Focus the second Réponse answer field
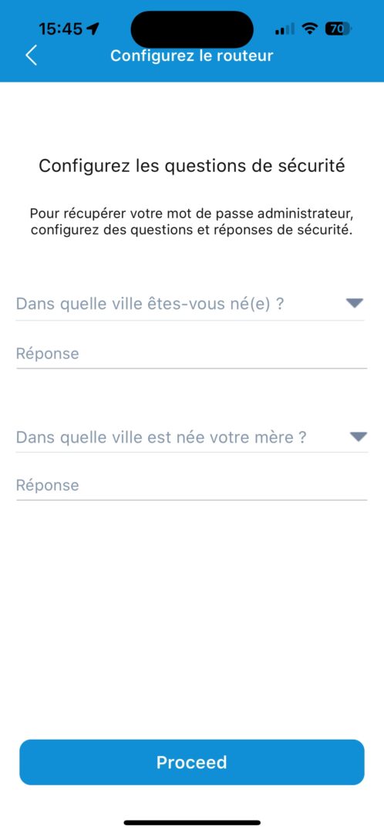Viewport: 384px width, 833px height. point(191,485)
